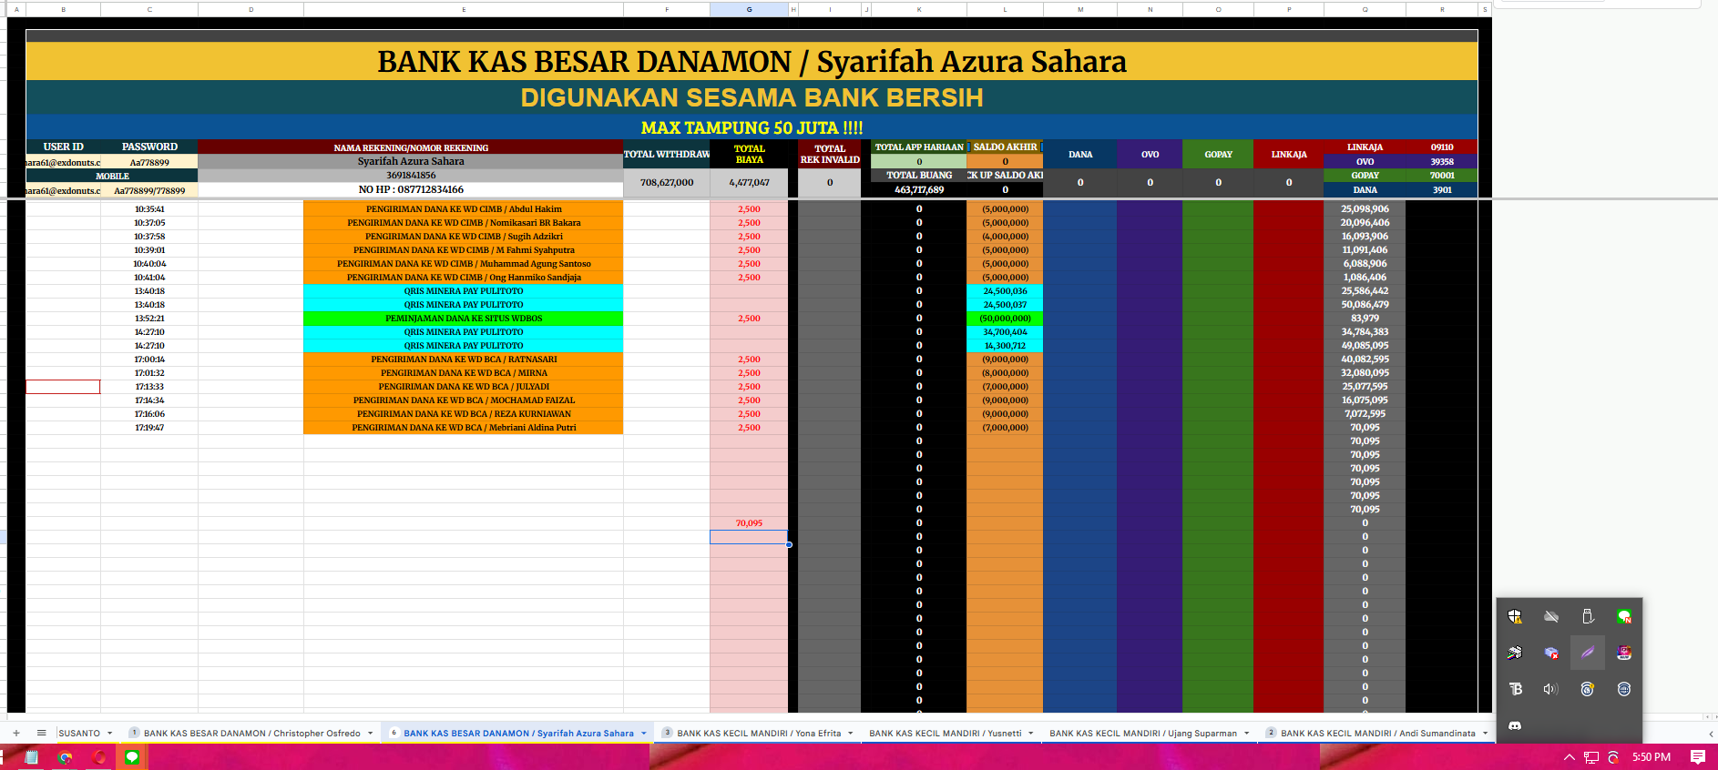Select column E header
Screen dimensions: 1718x770
click(464, 9)
